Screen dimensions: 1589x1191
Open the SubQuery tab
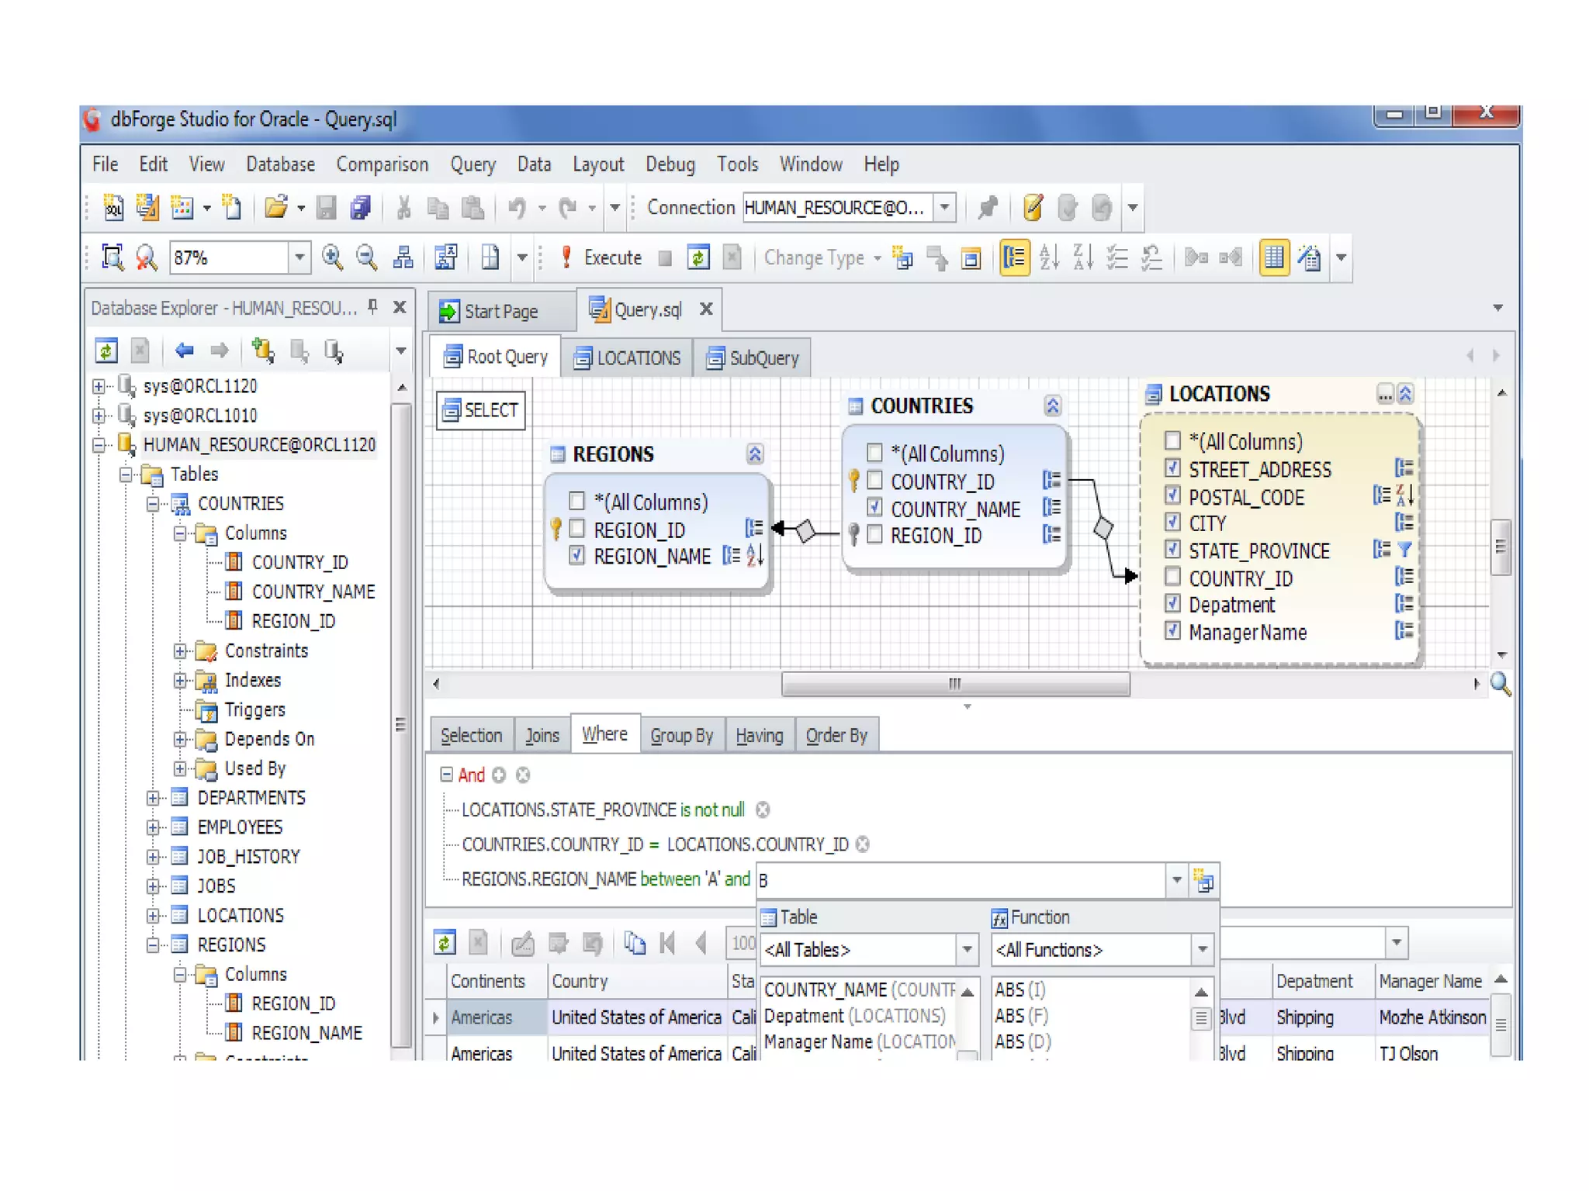click(x=753, y=357)
